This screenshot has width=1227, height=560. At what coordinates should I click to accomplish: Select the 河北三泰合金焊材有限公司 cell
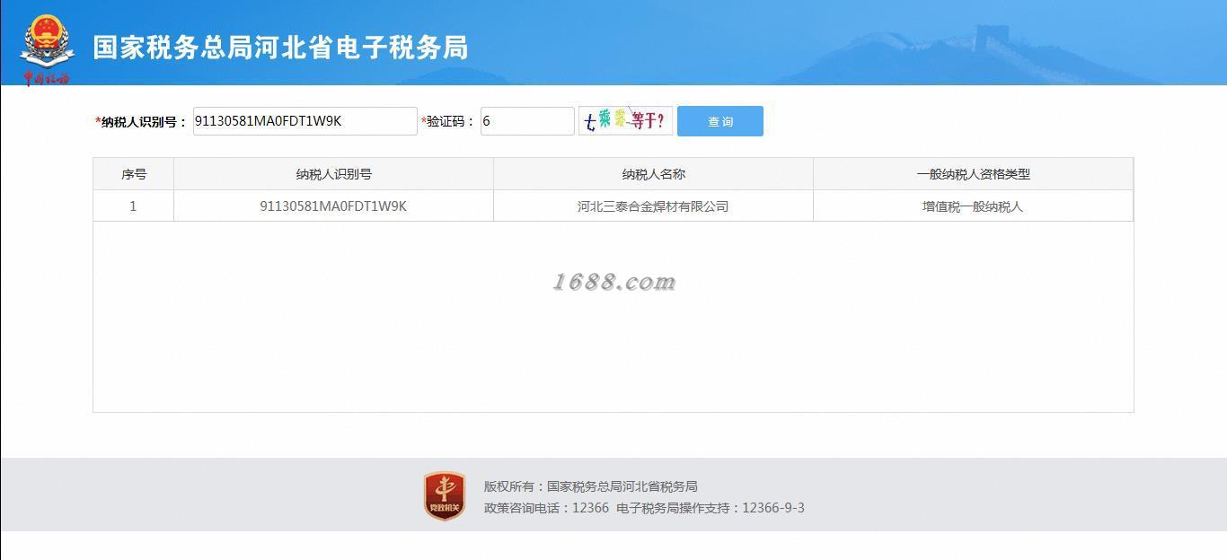[654, 206]
